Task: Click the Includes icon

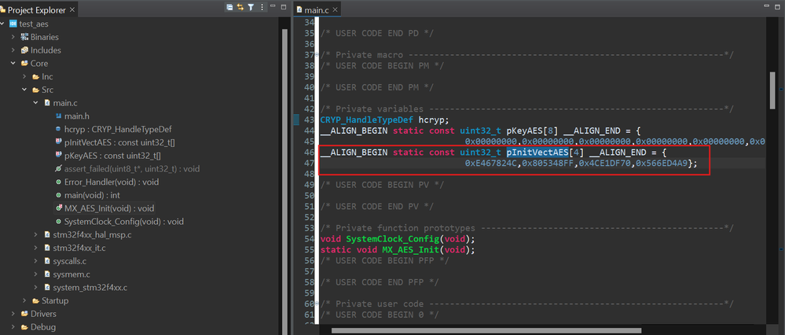Action: click(x=24, y=50)
